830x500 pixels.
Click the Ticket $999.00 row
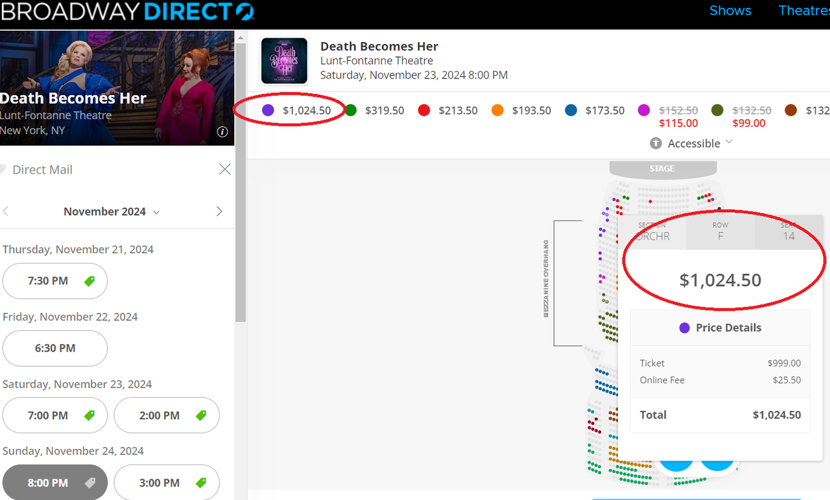coord(720,363)
